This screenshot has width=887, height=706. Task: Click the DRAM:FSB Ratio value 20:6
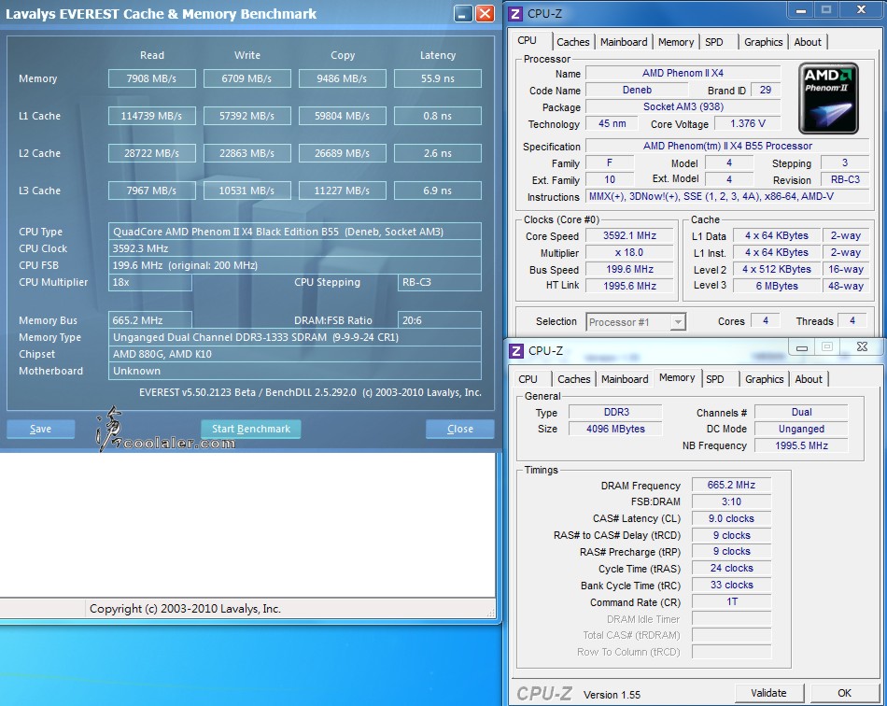[x=440, y=320]
